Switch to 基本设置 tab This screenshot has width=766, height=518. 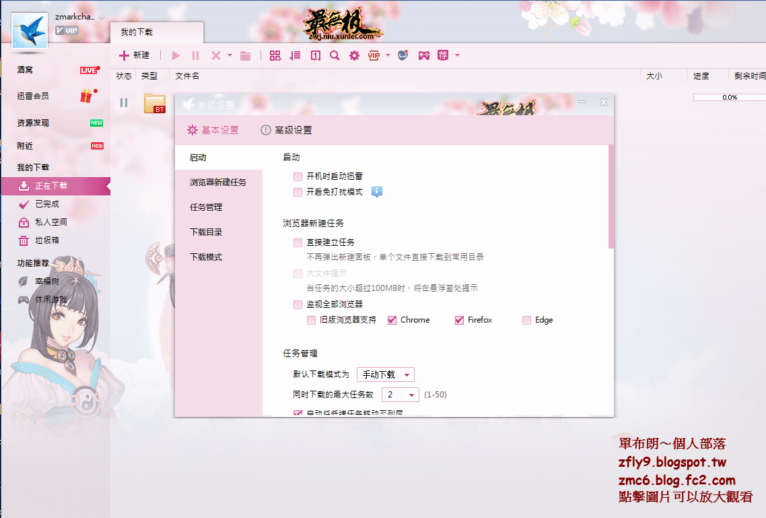(x=213, y=130)
